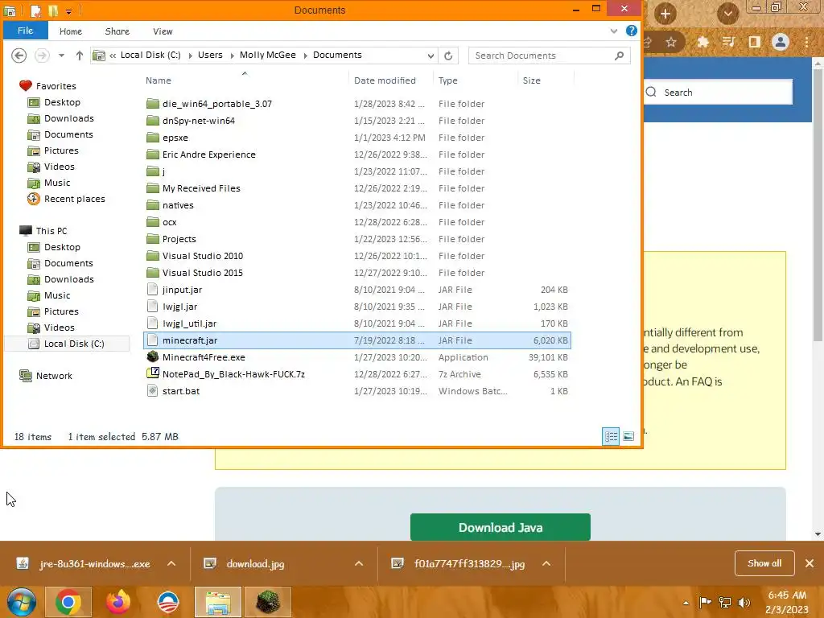This screenshot has width=824, height=618.
Task: Go forward using the Explorer forward arrow
Action: (42, 56)
